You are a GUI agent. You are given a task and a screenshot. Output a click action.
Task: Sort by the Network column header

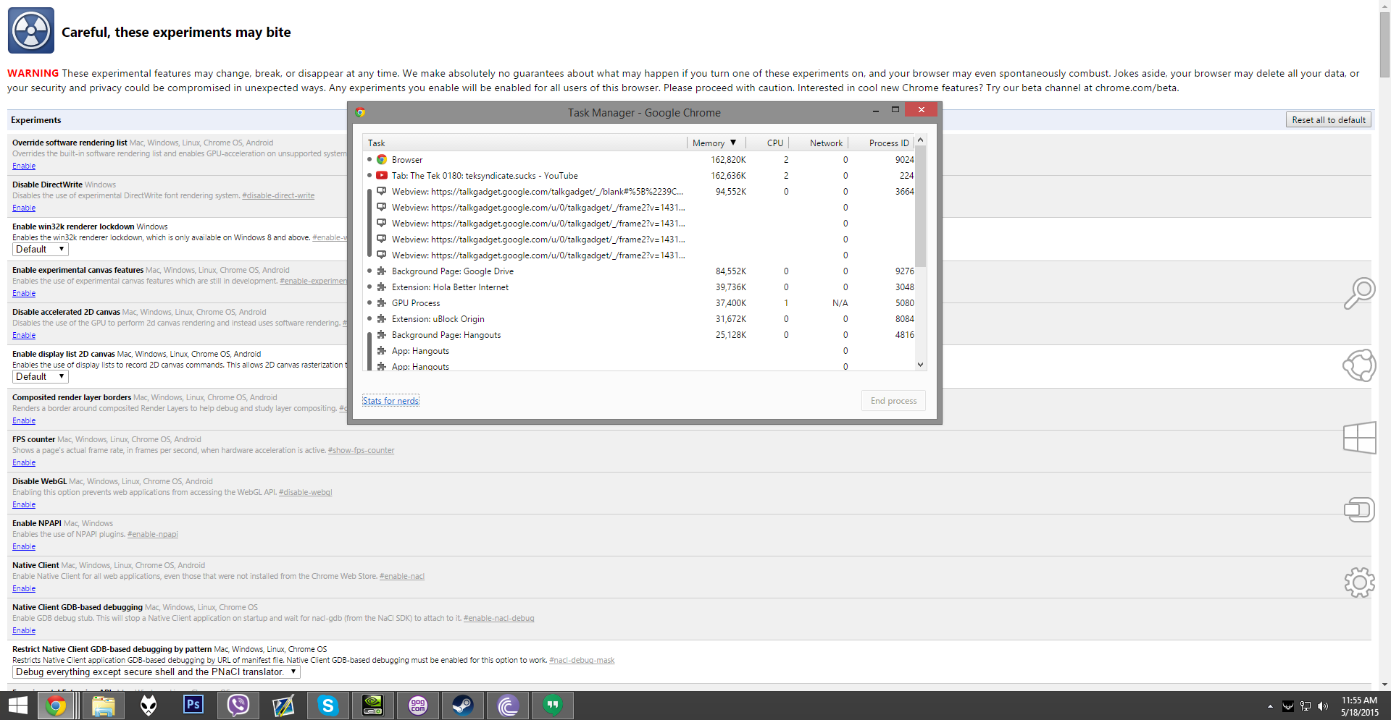point(819,143)
